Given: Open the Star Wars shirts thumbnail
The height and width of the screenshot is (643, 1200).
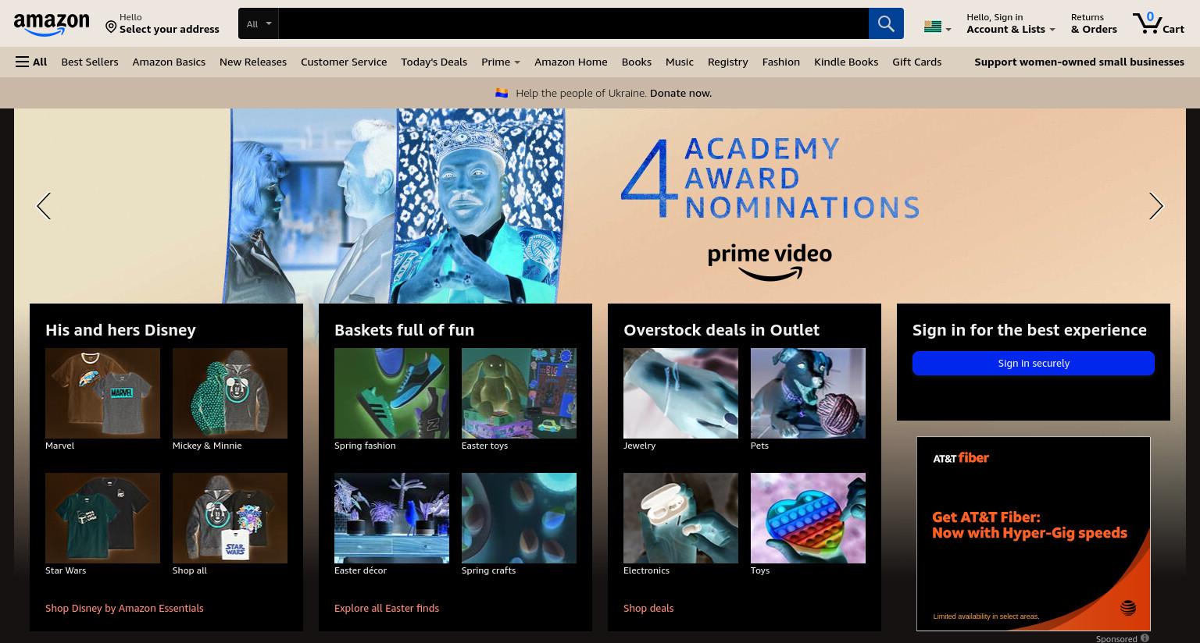Looking at the screenshot, I should (x=102, y=518).
